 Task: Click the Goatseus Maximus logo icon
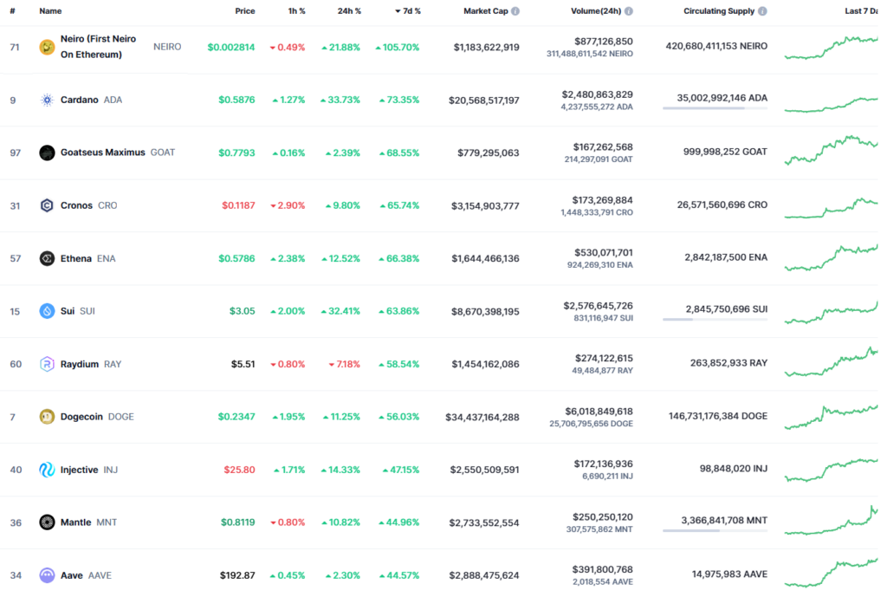pos(47,152)
